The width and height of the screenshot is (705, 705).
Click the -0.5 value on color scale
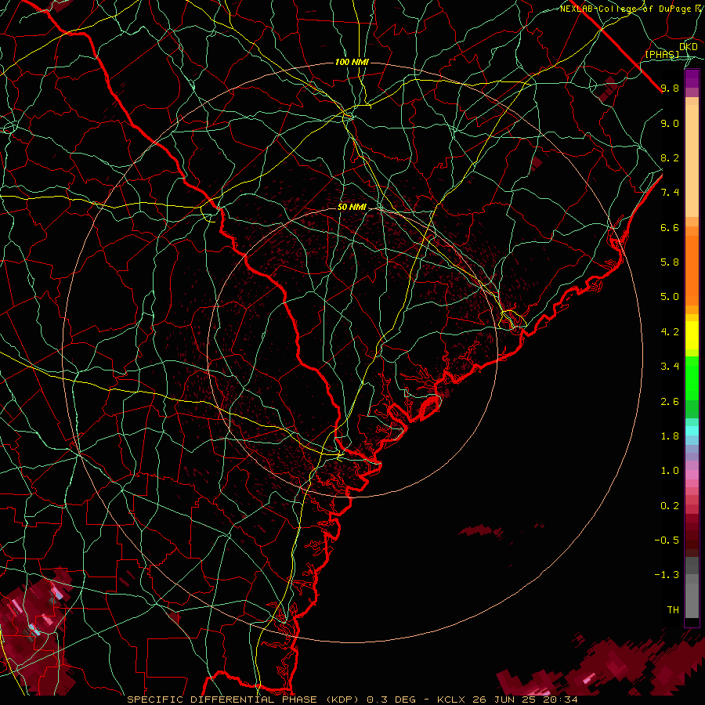[x=667, y=540]
